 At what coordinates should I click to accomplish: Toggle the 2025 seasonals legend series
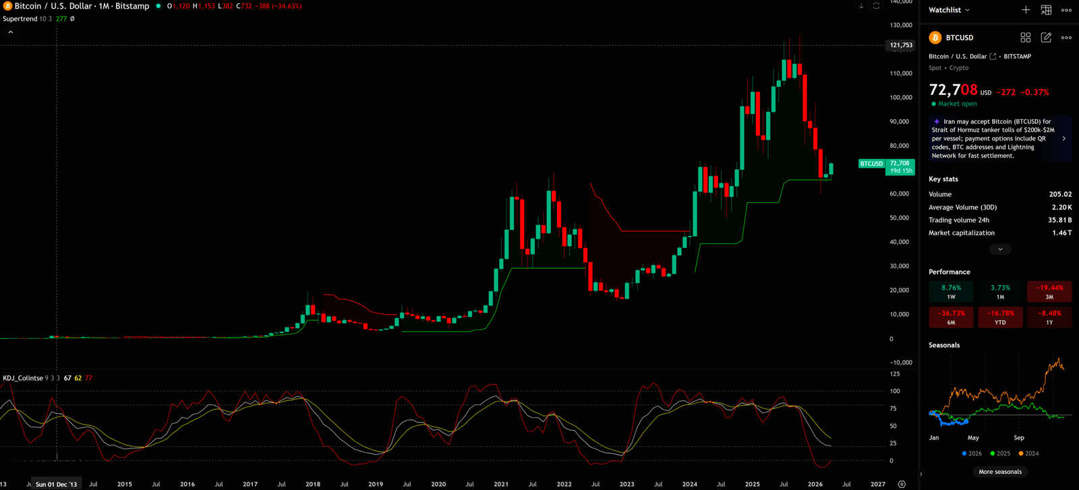click(1000, 454)
